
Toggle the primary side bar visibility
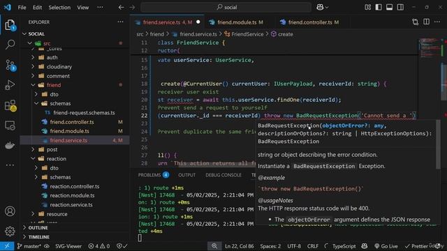pos(379,8)
